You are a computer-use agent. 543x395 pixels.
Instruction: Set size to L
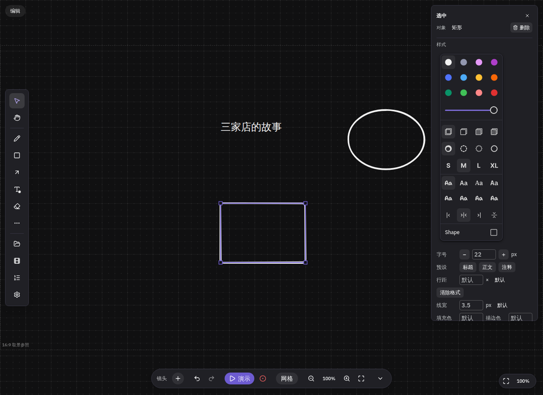tap(479, 166)
